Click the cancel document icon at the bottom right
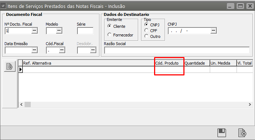 [242, 133]
